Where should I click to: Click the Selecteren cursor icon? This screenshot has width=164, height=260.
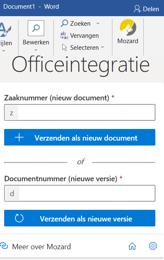pos(64,47)
